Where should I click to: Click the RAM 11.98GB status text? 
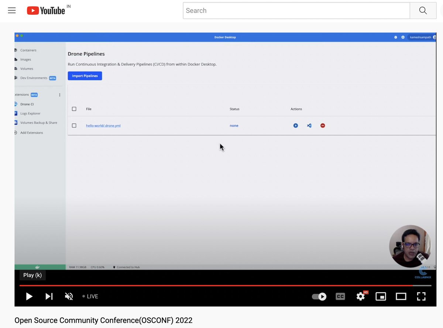click(78, 267)
